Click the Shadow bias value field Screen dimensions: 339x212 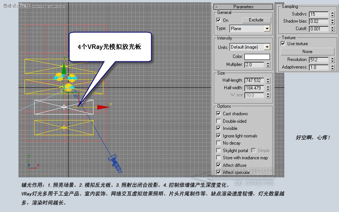click(x=319, y=21)
